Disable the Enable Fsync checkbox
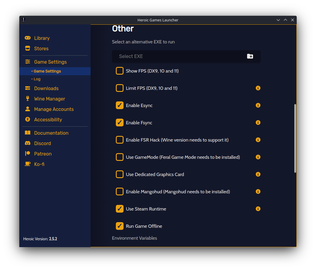The height and width of the screenshot is (270, 316). (x=119, y=123)
